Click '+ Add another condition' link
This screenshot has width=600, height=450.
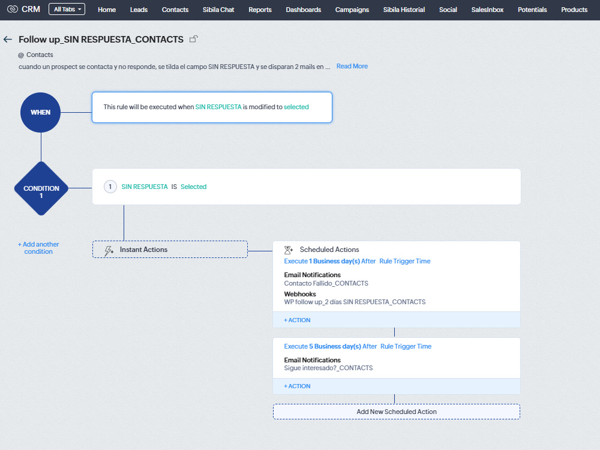(x=38, y=248)
